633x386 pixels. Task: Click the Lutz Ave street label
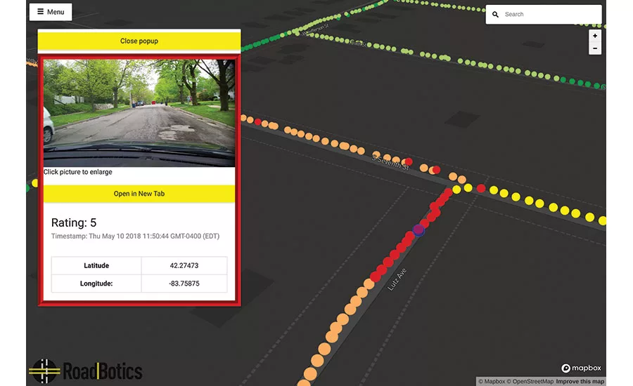tap(397, 279)
